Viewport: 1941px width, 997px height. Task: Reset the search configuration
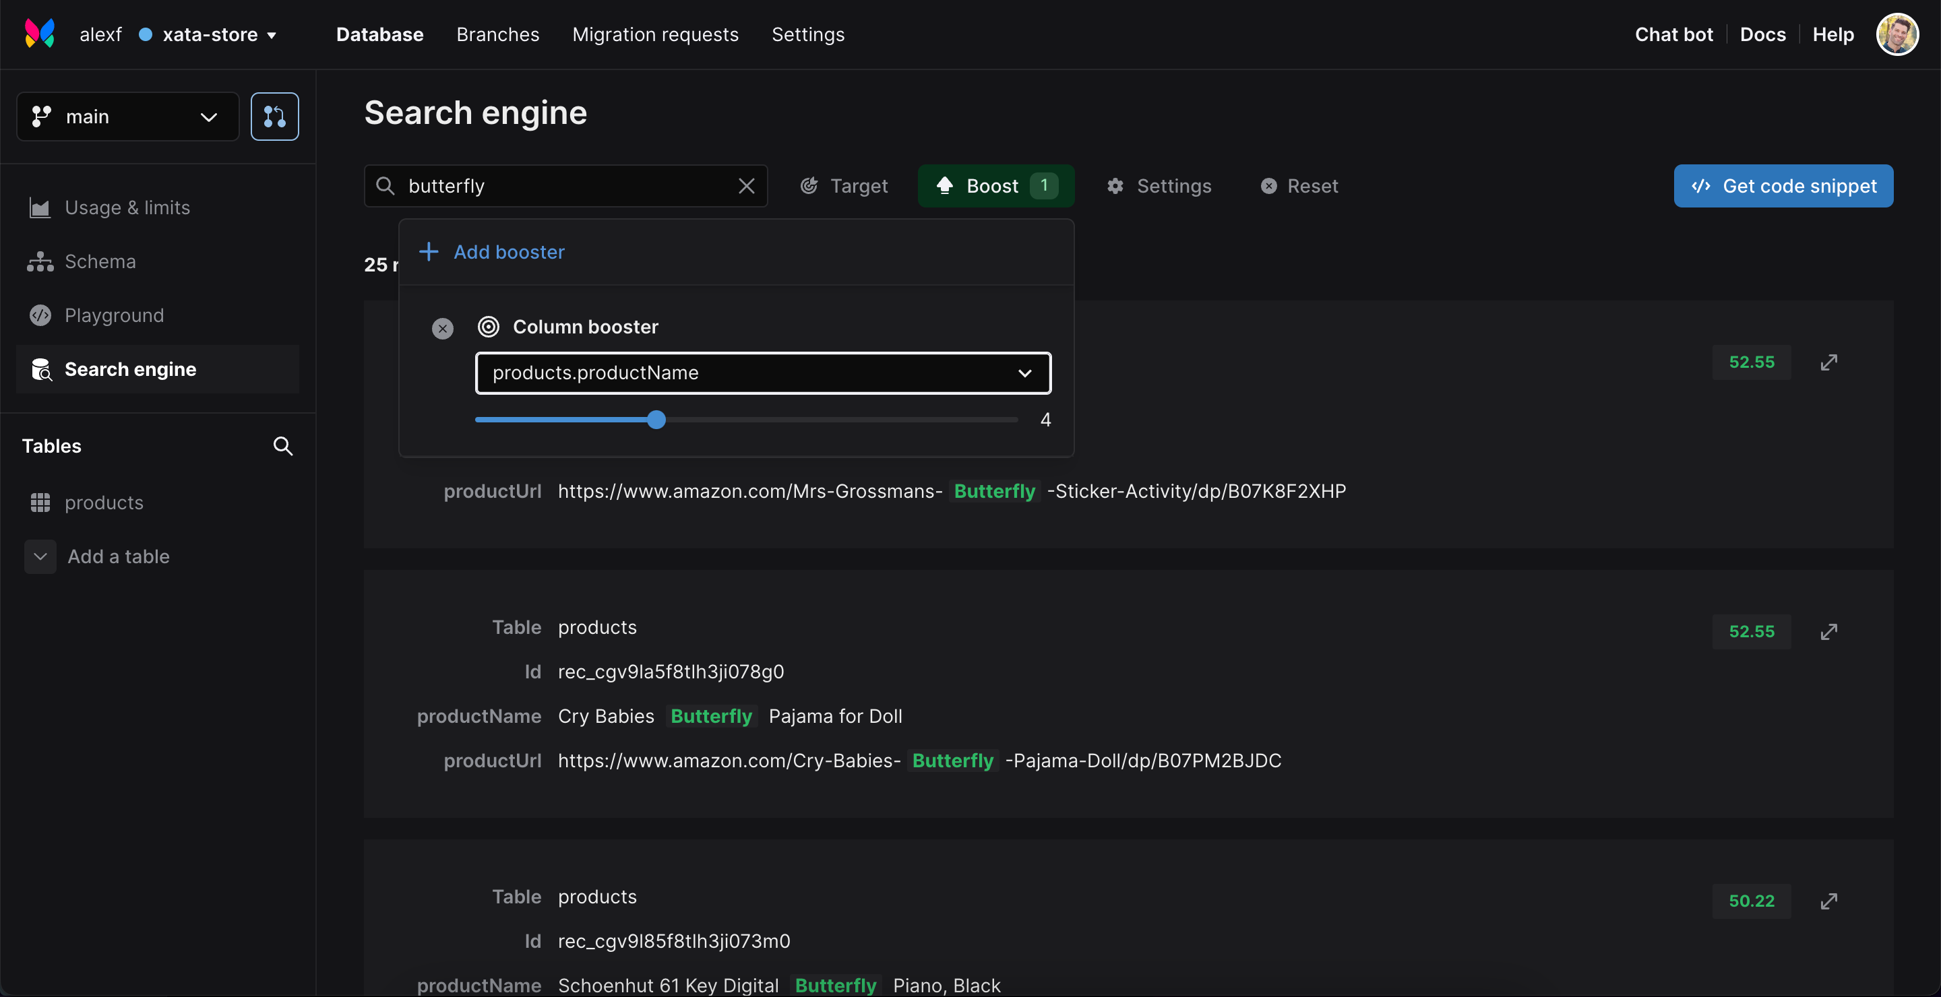click(1299, 186)
